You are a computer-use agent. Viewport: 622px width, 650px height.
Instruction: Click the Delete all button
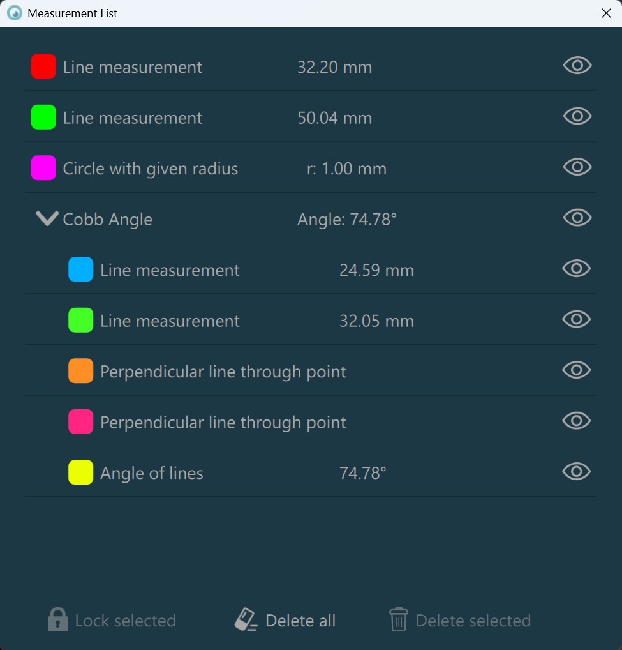pyautogui.click(x=285, y=620)
